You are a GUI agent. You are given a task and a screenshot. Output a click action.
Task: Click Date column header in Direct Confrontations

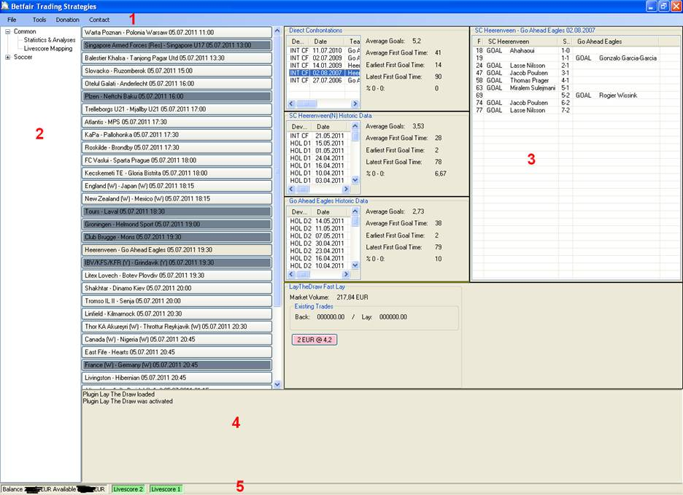click(328, 42)
